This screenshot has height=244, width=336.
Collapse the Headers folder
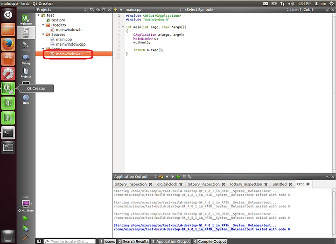coord(43,25)
